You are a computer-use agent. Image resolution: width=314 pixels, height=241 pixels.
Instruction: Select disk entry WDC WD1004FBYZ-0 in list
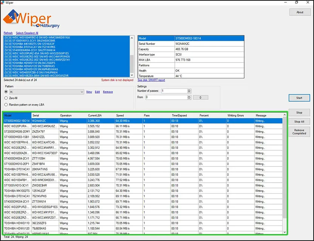pos(67,38)
